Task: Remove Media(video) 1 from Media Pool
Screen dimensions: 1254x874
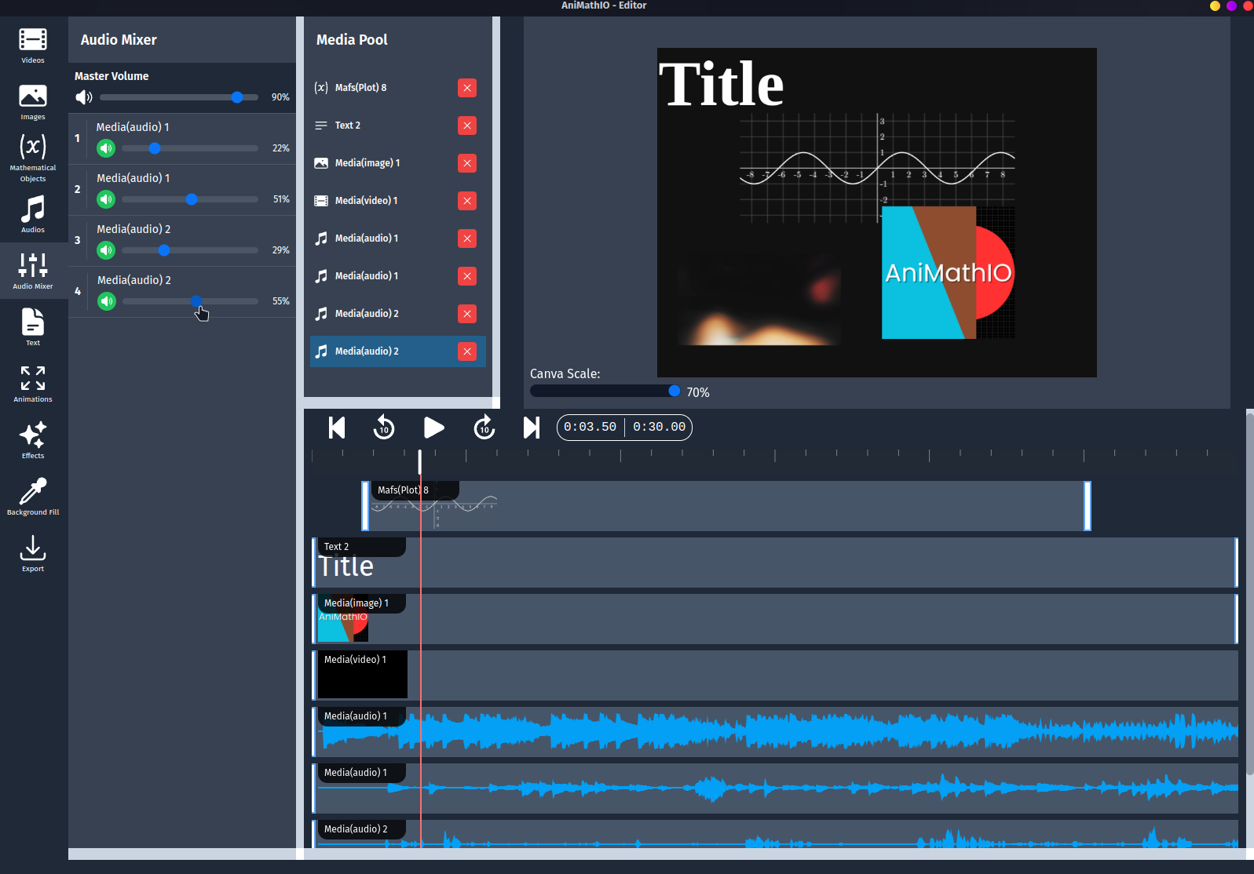Action: tap(467, 201)
